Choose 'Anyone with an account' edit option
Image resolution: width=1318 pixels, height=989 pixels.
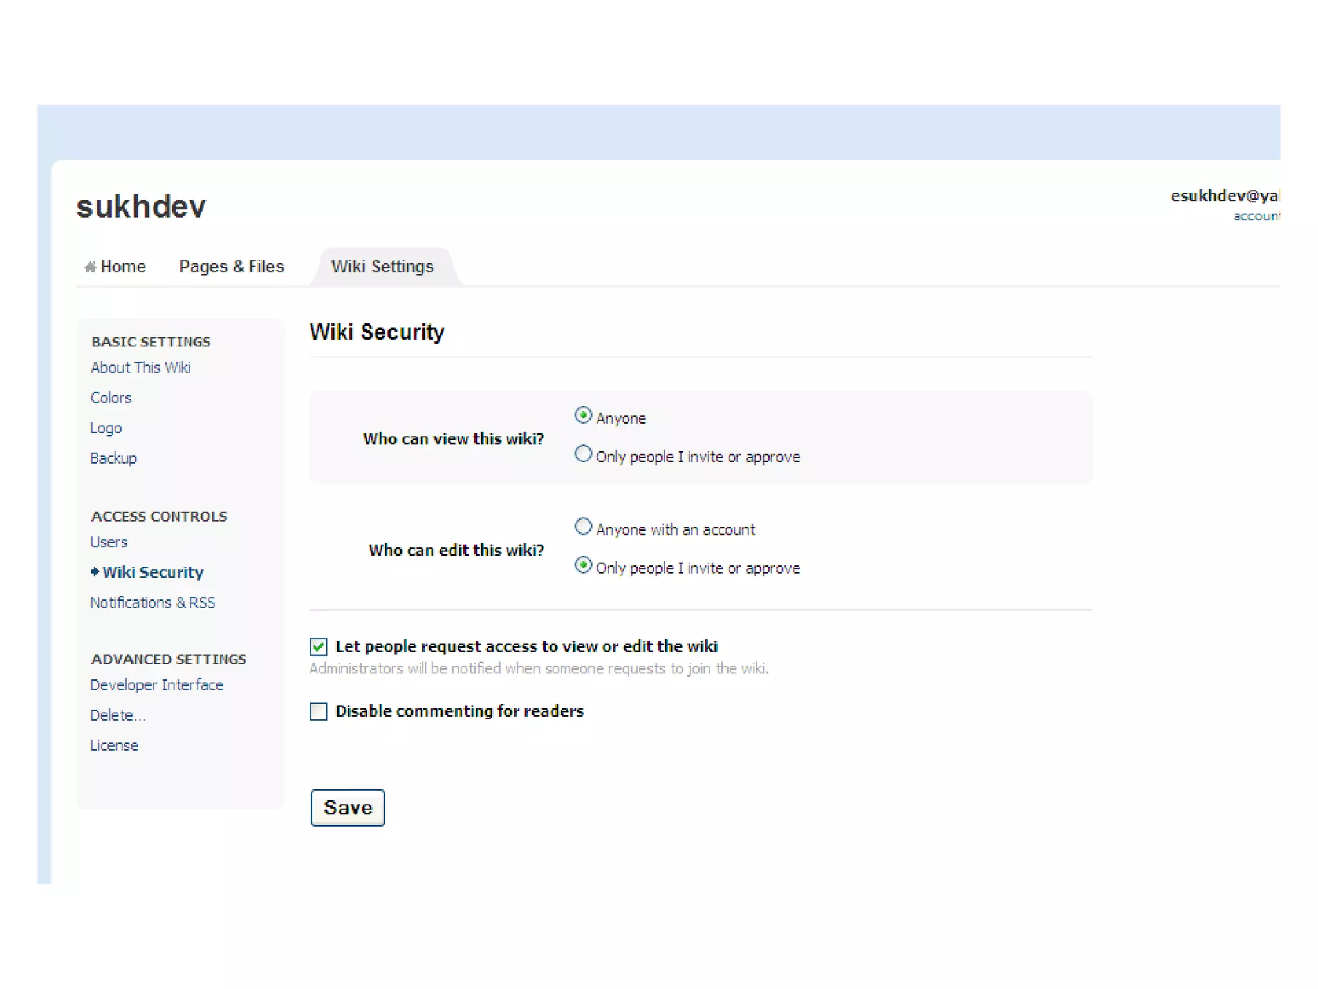[583, 527]
